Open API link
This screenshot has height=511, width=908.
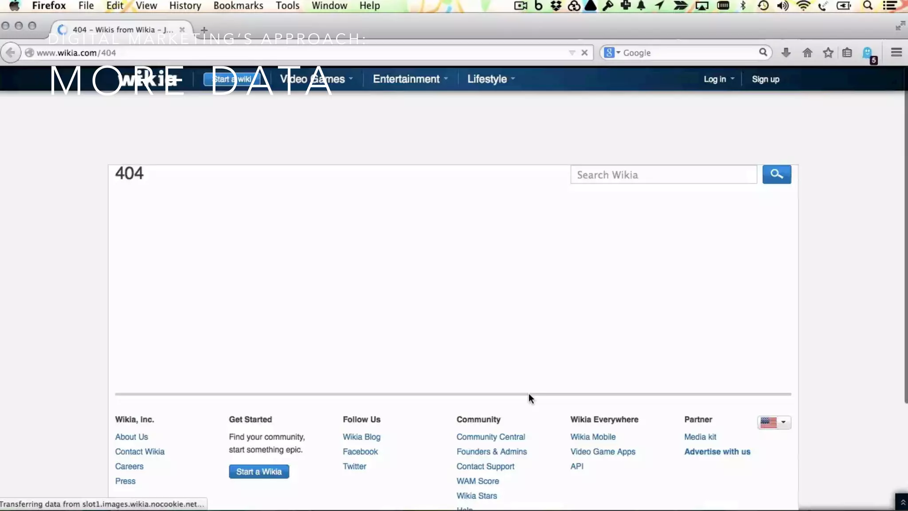pyautogui.click(x=577, y=466)
